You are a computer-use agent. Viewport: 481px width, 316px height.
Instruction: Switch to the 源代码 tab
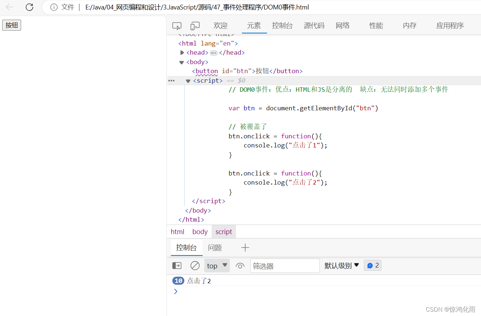[x=314, y=25]
